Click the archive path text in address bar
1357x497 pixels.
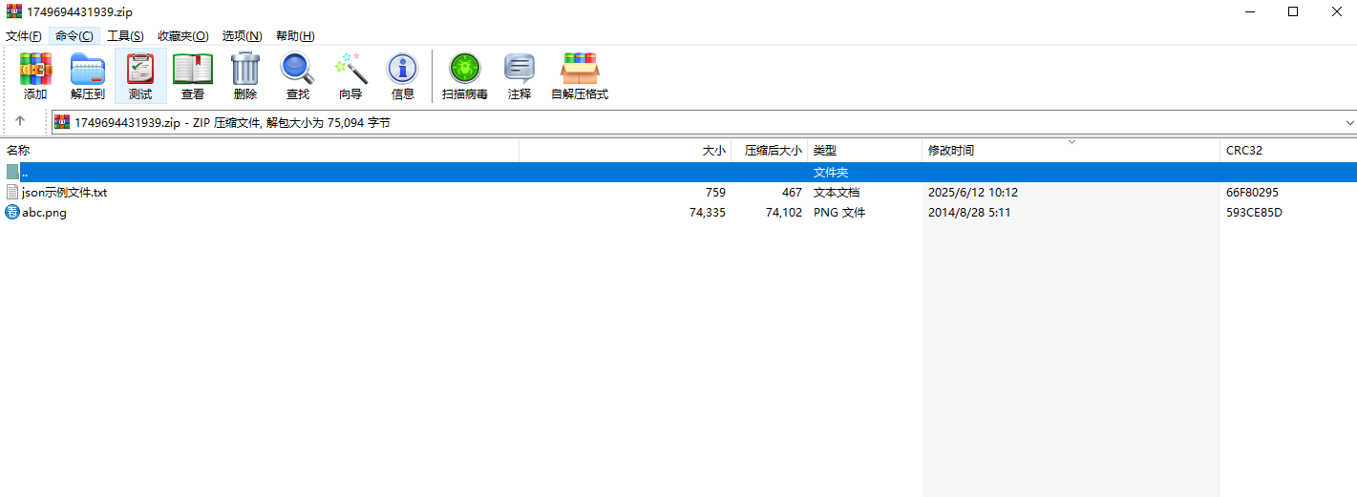pyautogui.click(x=232, y=123)
